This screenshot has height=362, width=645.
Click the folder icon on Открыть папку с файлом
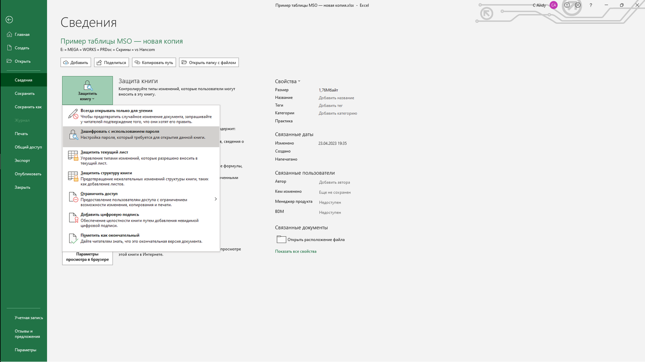[184, 63]
